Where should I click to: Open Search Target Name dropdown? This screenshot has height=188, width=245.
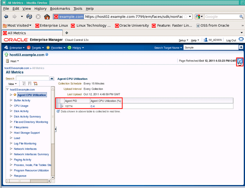(x=168, y=48)
